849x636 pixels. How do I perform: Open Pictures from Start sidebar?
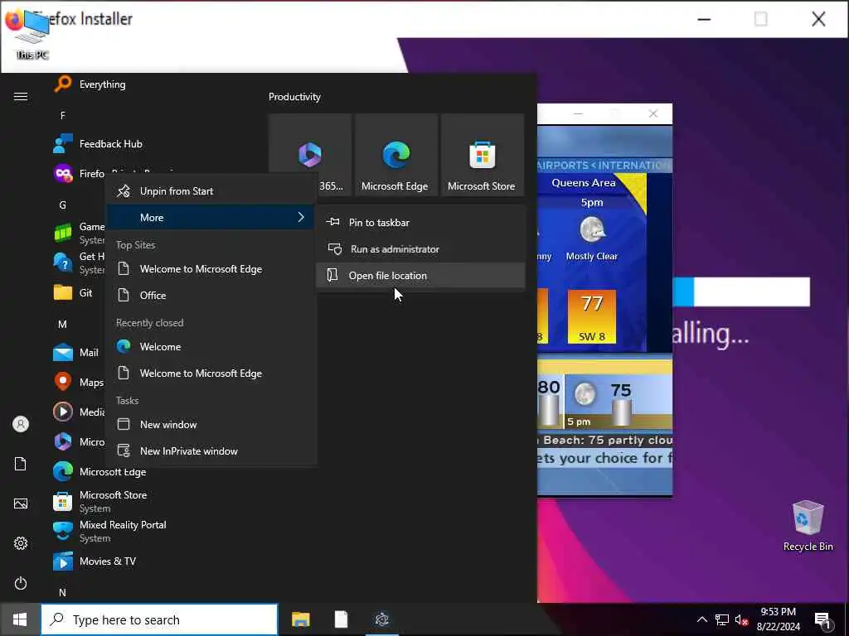click(21, 503)
